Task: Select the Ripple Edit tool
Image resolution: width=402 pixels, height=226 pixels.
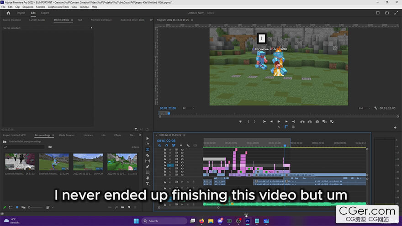Action: click(x=148, y=150)
